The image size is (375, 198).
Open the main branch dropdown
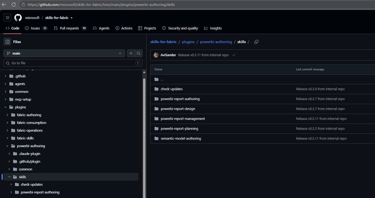(64, 53)
